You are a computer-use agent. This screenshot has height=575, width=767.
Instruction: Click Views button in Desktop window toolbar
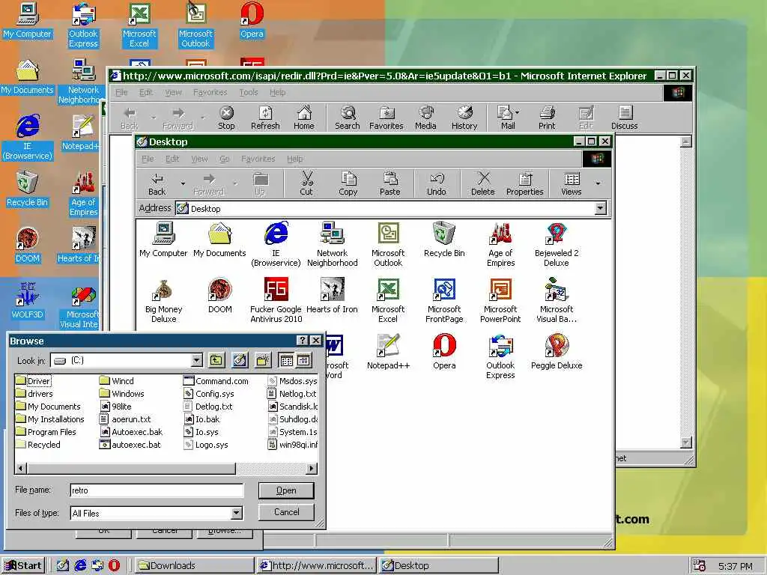tap(572, 184)
